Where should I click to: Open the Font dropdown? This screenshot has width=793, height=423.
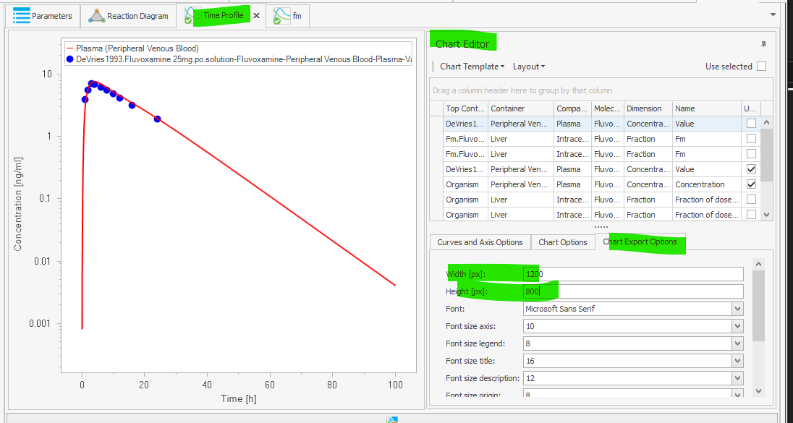tap(737, 309)
